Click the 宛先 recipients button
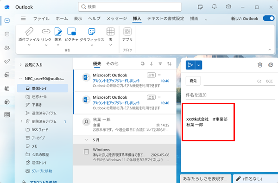 (x=193, y=81)
